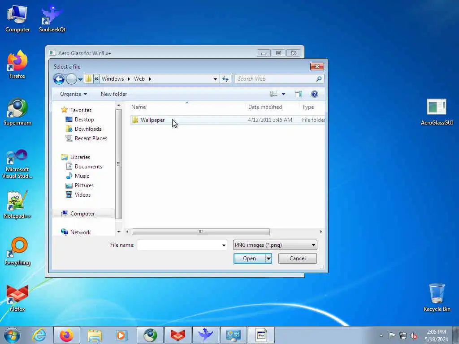459x344 pixels.
Task: Cancel the Select a file dialog
Action: click(298, 258)
